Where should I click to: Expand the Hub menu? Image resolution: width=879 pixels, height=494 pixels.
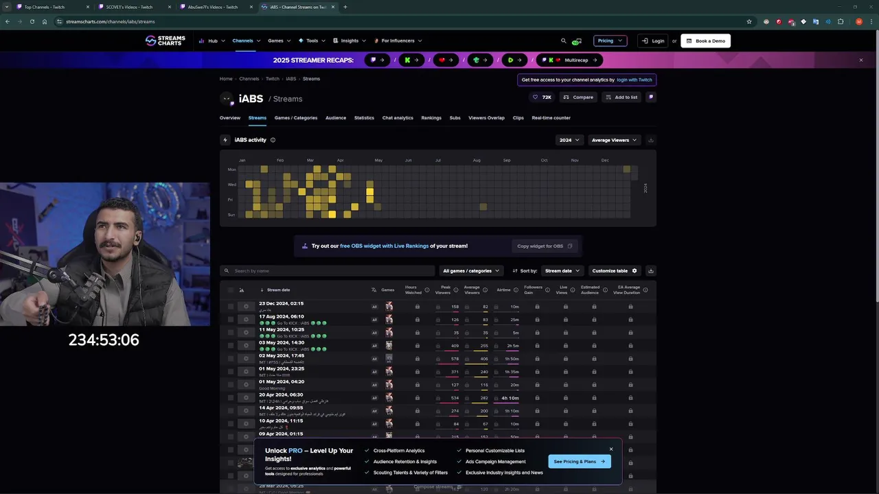212,40
